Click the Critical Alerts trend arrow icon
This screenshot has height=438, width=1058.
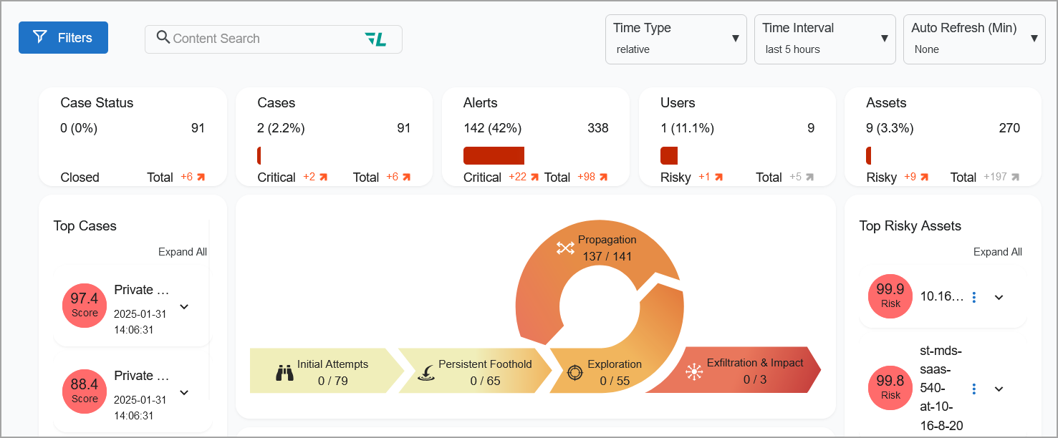click(534, 177)
